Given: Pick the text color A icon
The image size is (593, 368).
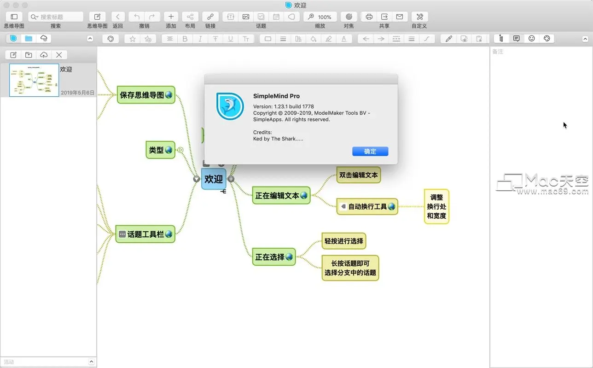Looking at the screenshot, I should 344,39.
